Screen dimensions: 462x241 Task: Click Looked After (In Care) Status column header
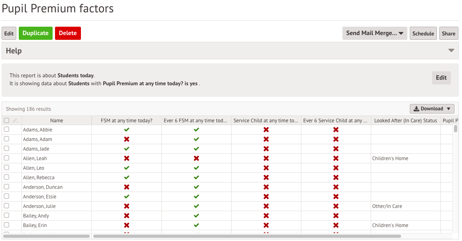(405, 121)
